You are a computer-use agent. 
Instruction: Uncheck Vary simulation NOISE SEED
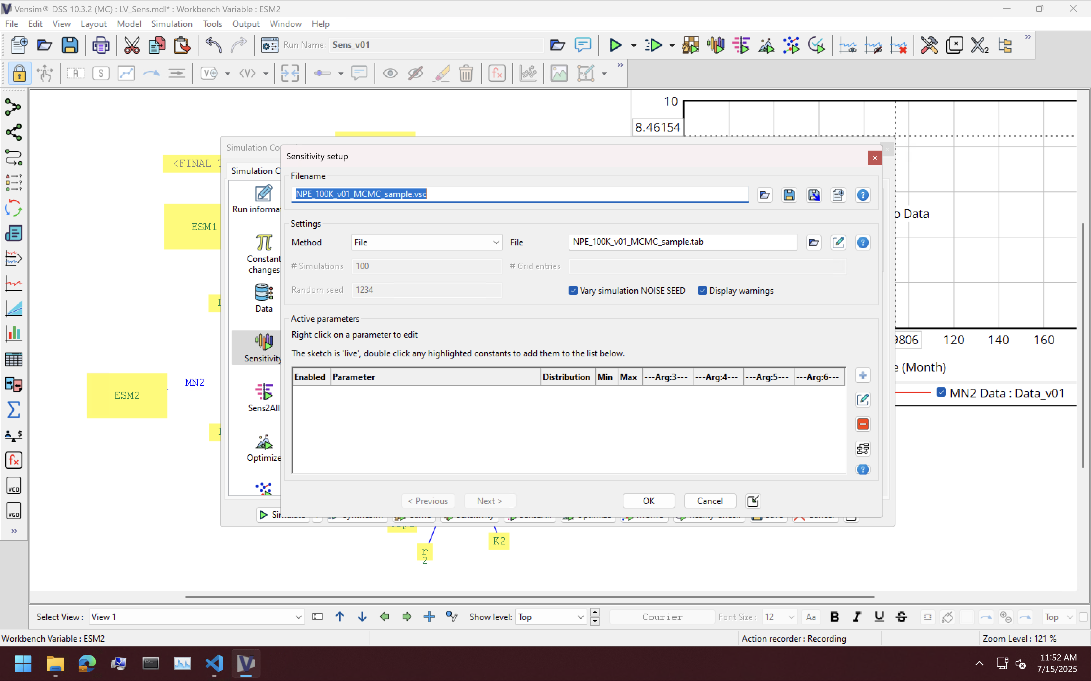[573, 290]
